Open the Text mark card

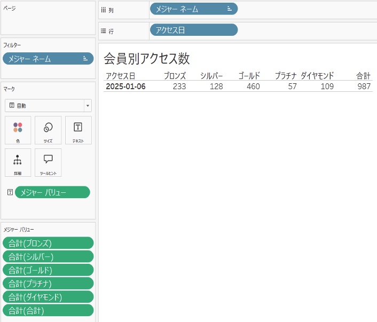[x=78, y=130]
